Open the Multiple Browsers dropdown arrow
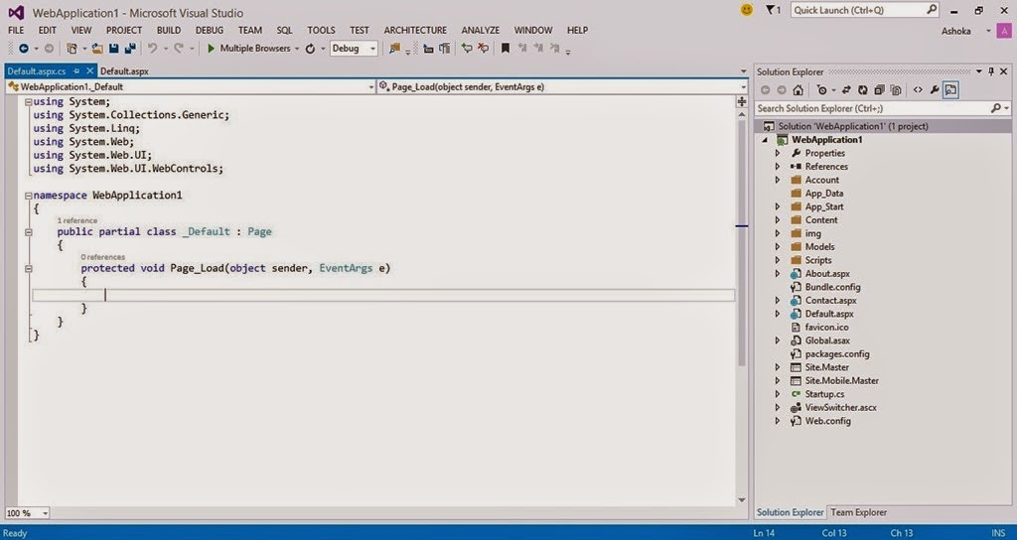This screenshot has width=1017, height=540. click(297, 49)
